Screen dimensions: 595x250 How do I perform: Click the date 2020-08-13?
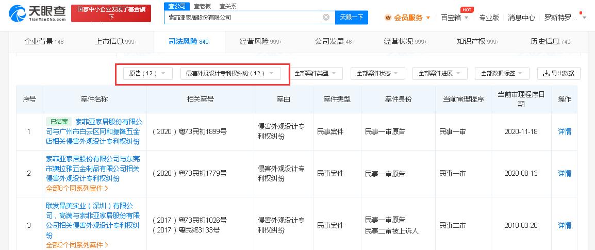coord(521,173)
